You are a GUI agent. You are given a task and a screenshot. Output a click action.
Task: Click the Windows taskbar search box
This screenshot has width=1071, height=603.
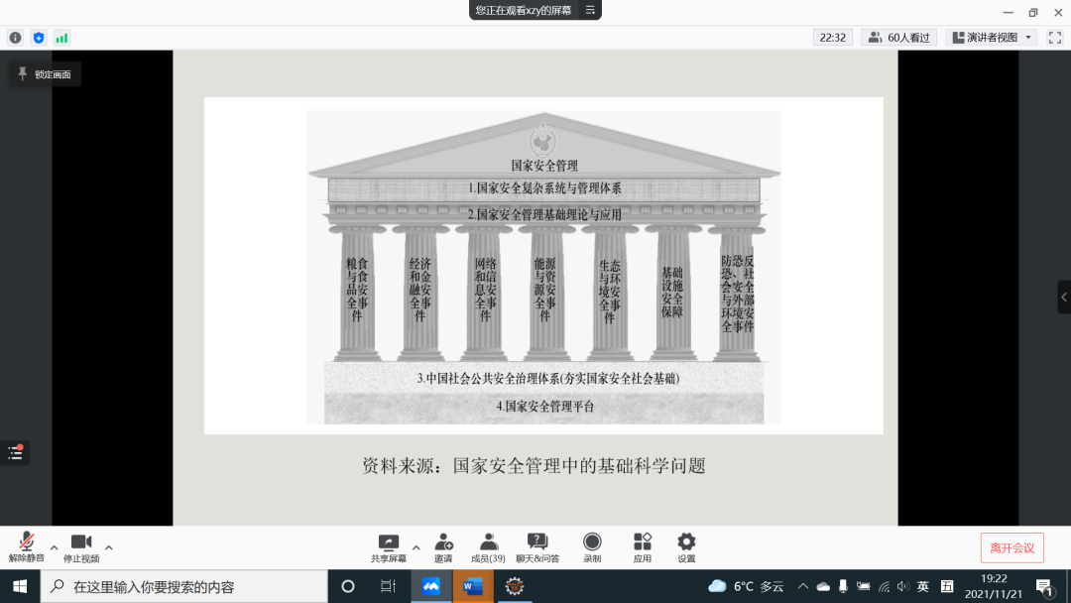tap(188, 586)
